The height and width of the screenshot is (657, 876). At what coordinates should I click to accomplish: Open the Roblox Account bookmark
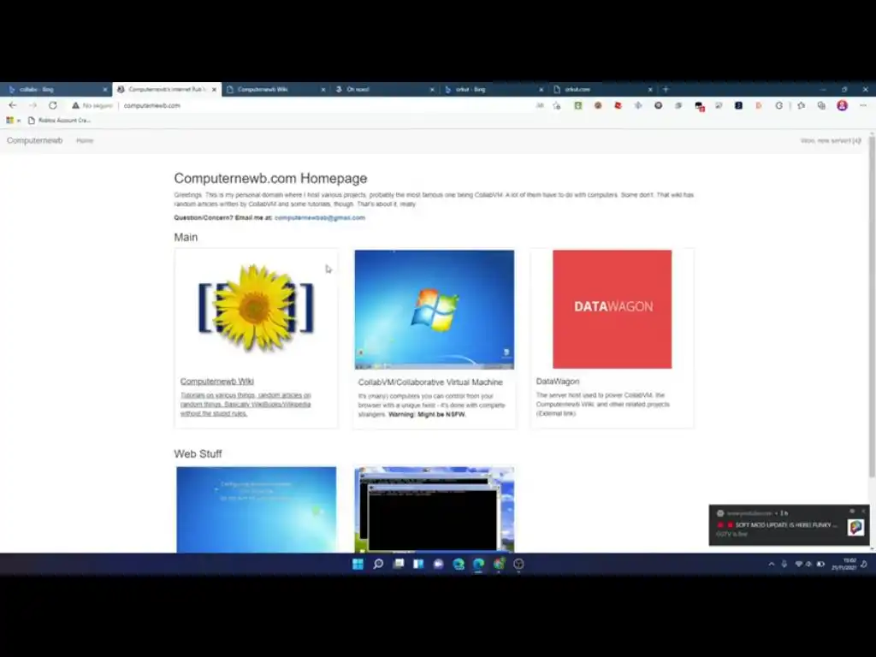tap(59, 120)
